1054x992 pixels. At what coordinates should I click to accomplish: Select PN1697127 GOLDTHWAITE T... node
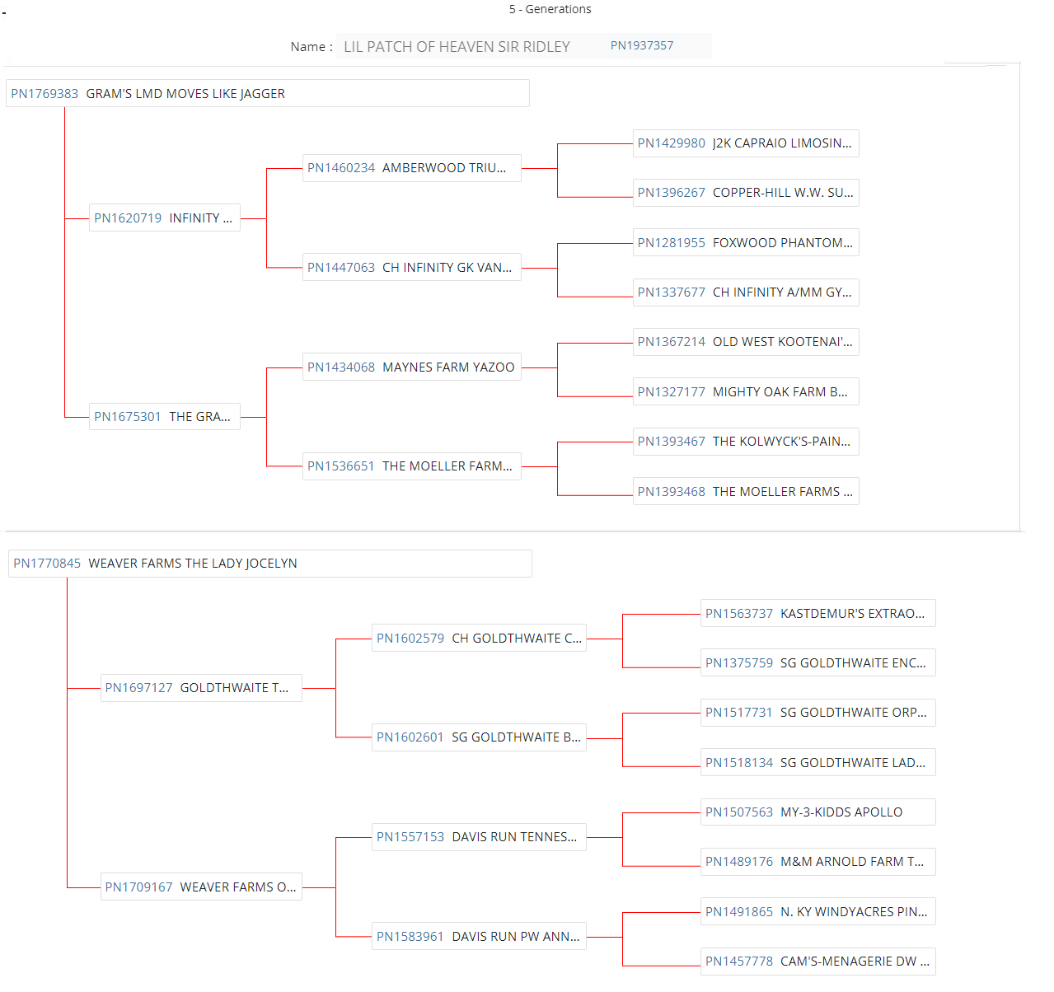(200, 688)
